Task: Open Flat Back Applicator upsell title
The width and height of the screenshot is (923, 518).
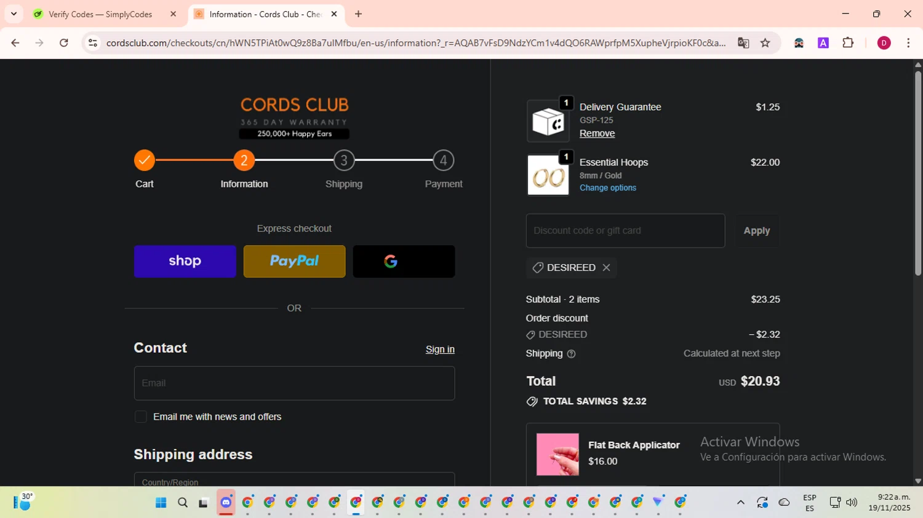Action: click(x=634, y=445)
